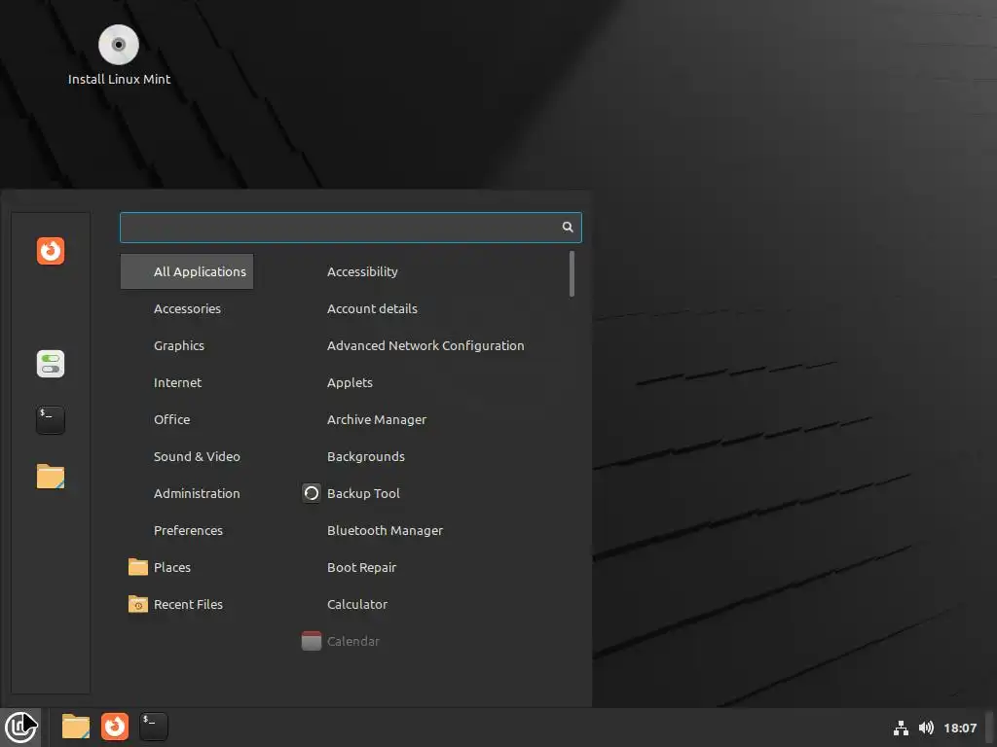Open the Recent Files category
997x747 pixels.
(x=187, y=604)
